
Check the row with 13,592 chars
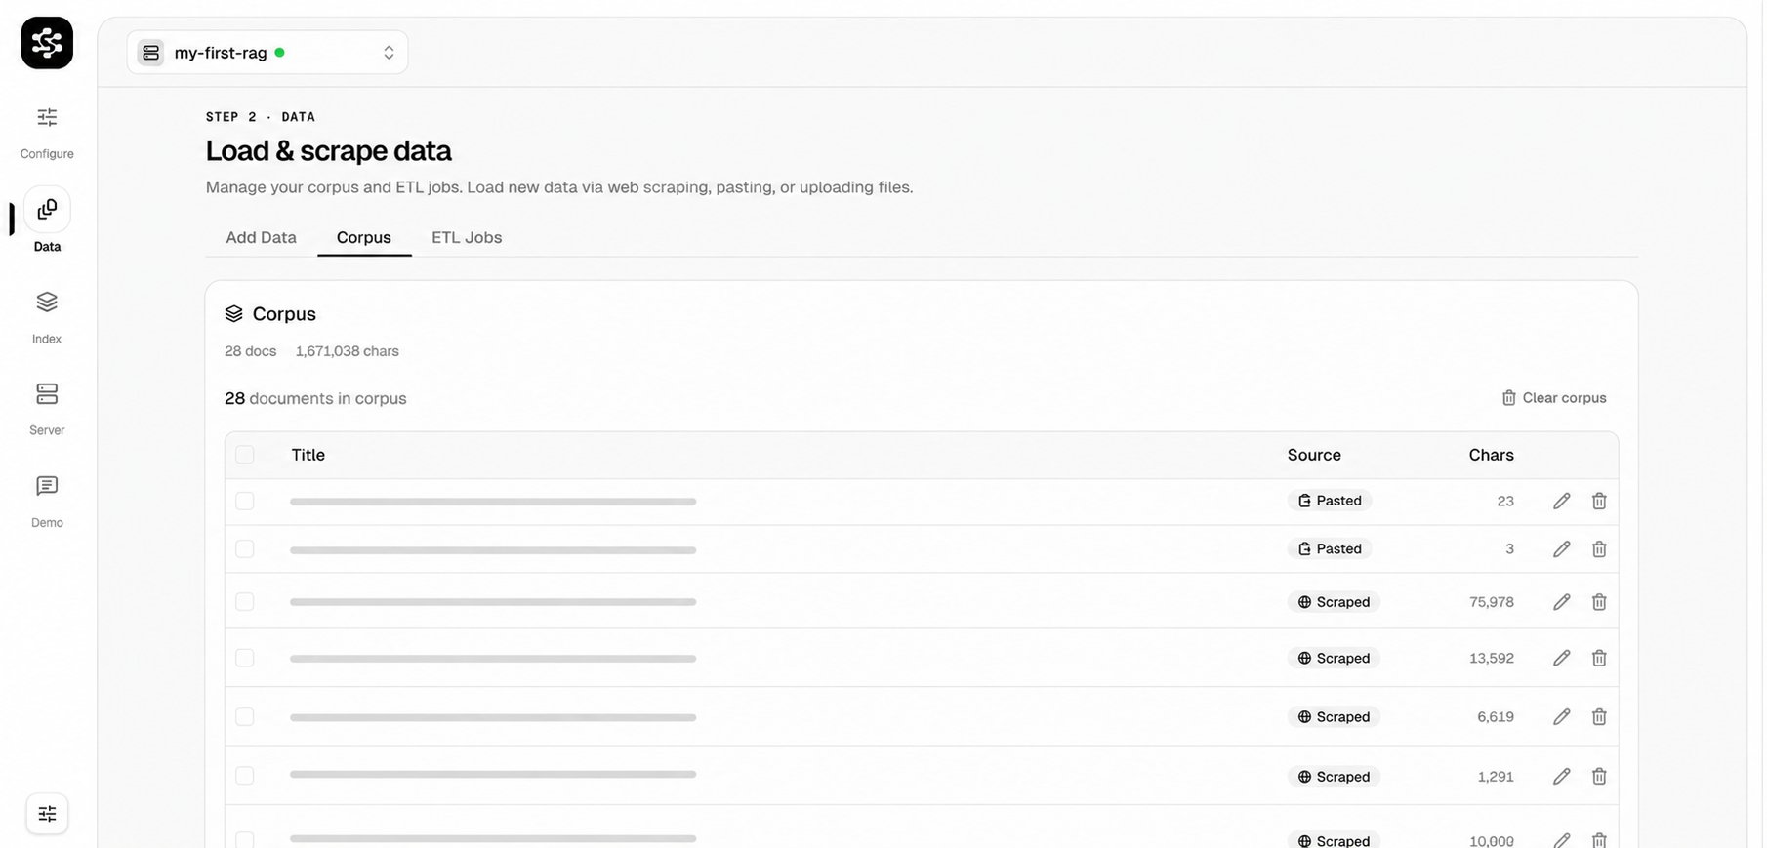(245, 658)
